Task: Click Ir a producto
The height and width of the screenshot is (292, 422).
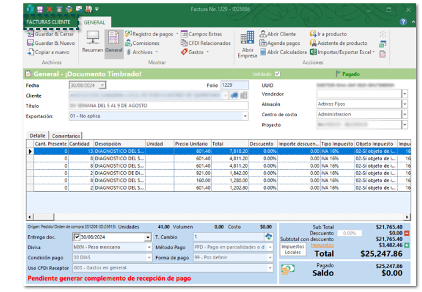Action: click(331, 34)
